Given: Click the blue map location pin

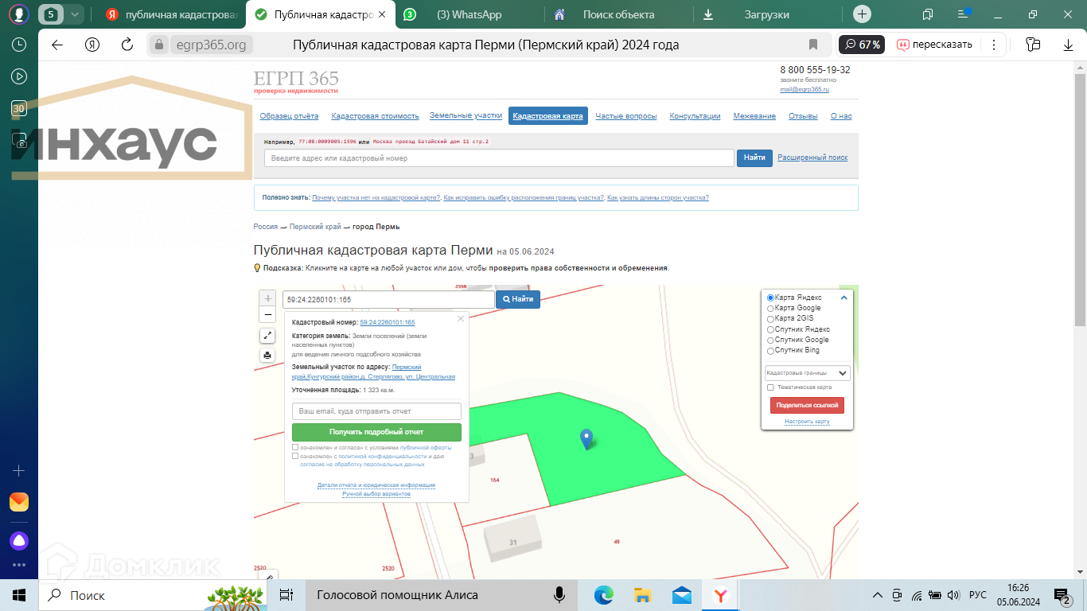Looking at the screenshot, I should [x=586, y=438].
